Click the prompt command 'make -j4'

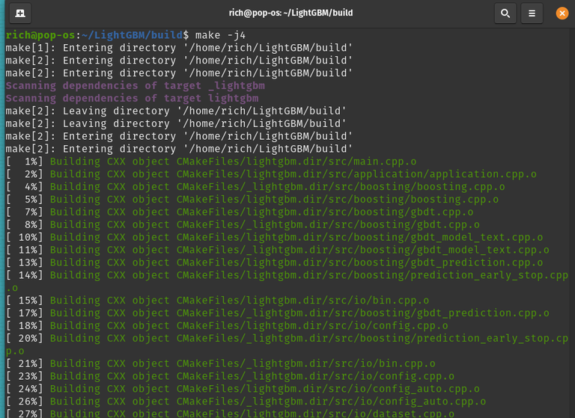coord(220,35)
